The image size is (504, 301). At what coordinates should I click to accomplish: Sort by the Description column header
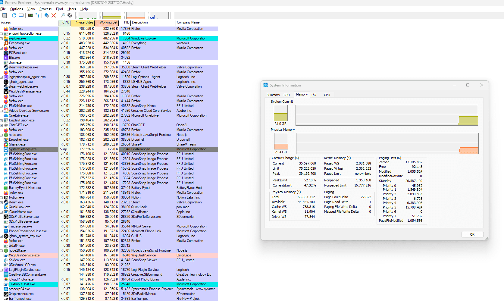(153, 23)
